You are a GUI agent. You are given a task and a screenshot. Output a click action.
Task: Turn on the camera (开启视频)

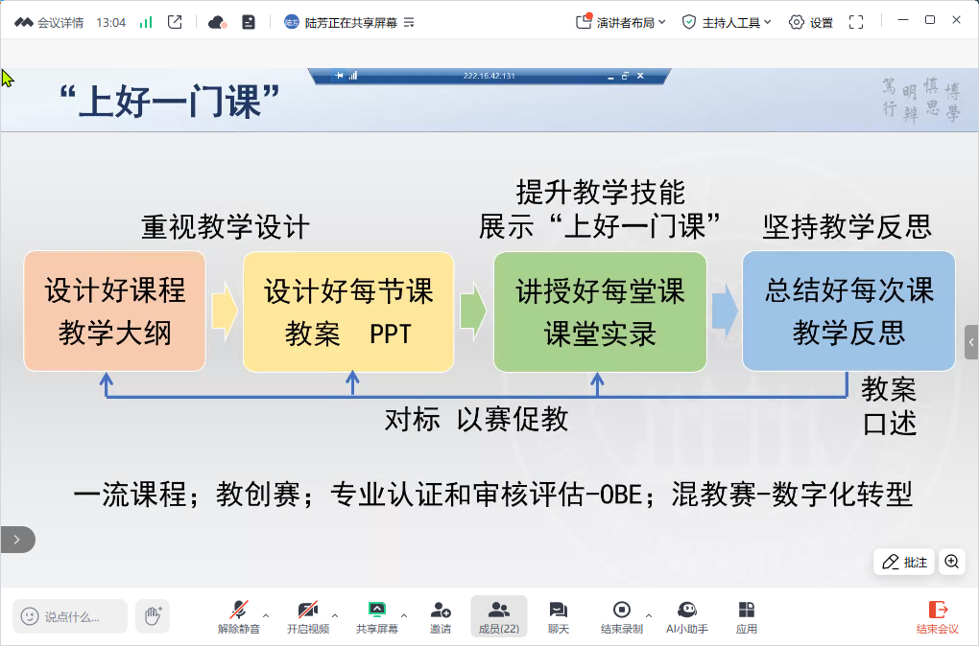[x=307, y=616]
